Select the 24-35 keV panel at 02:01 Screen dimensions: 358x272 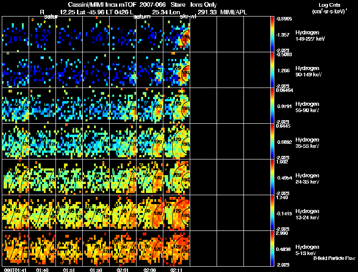click(x=123, y=177)
